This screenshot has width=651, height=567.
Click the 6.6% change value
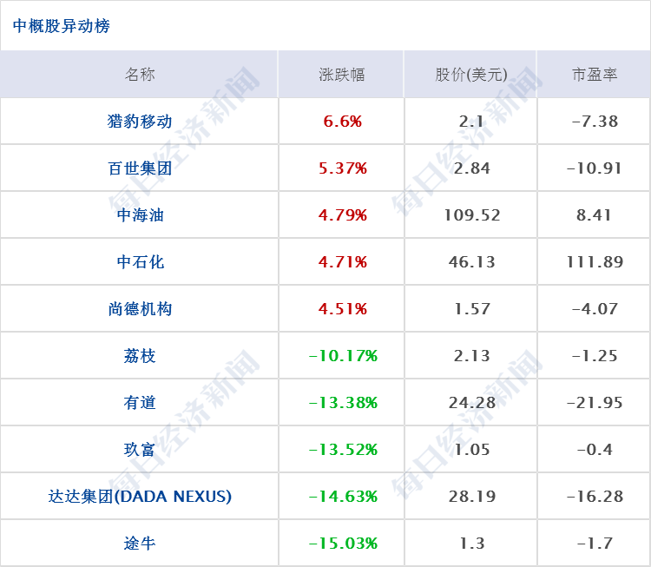343,122
